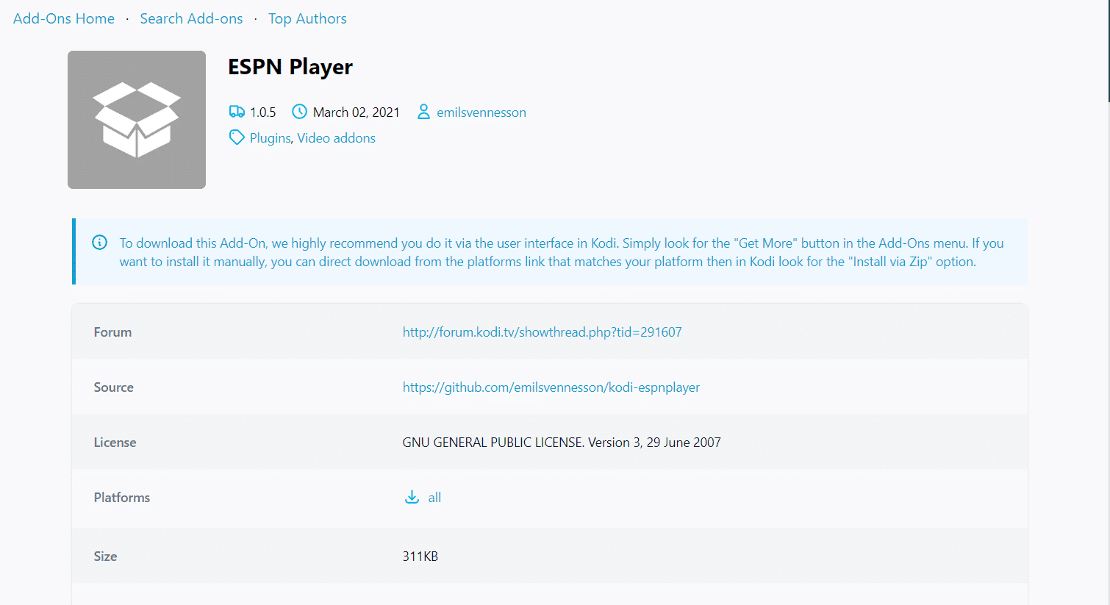The image size is (1110, 605).
Task: Click the version number 1.0.5
Action: [x=262, y=112]
